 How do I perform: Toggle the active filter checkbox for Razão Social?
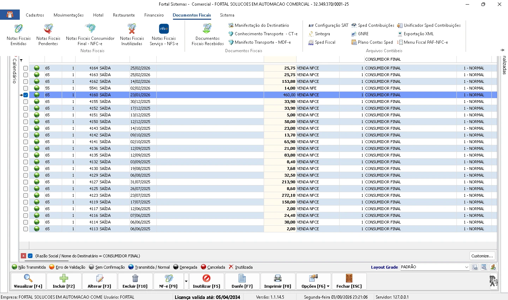pos(30,256)
